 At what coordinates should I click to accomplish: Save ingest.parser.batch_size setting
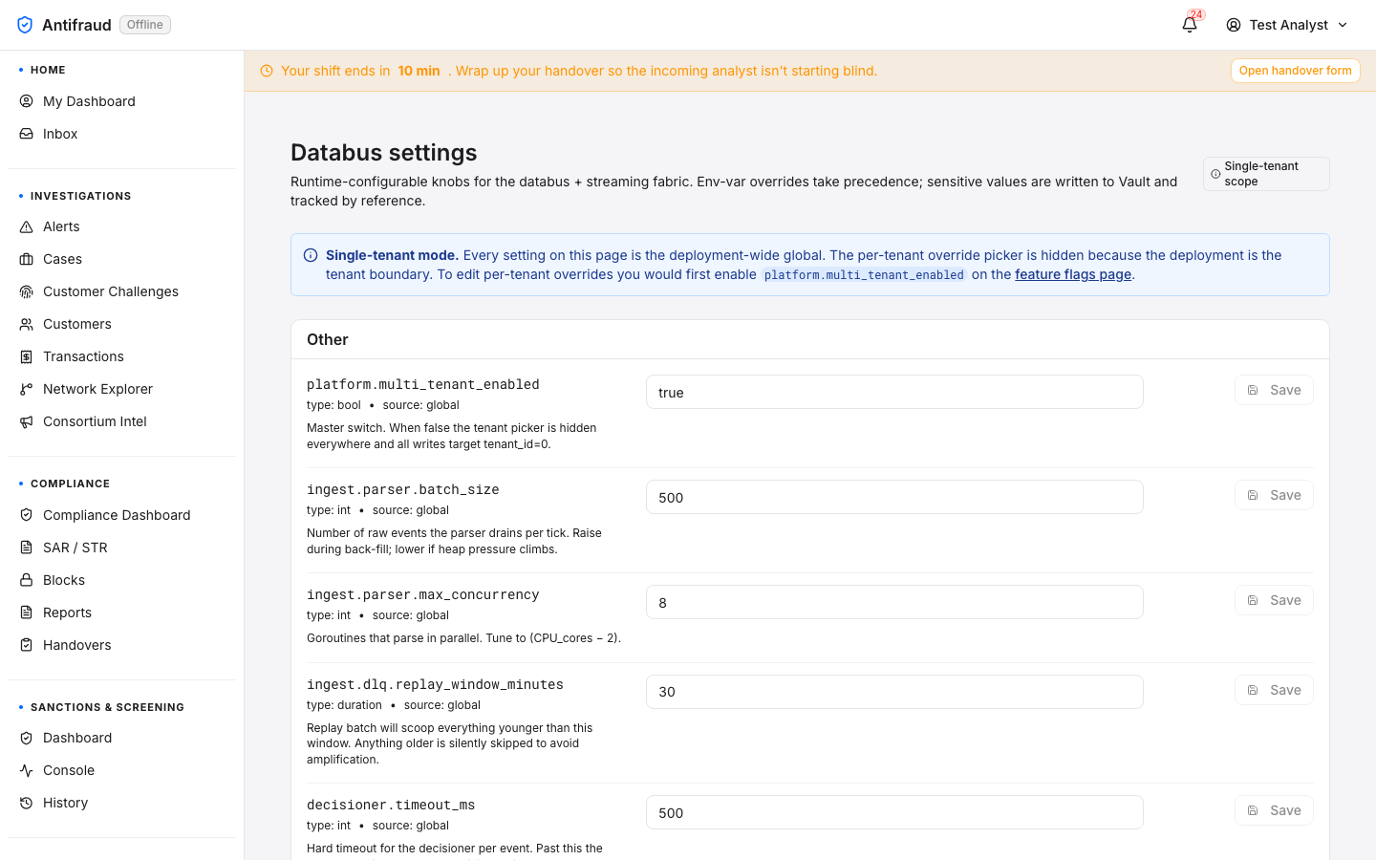(x=1274, y=495)
